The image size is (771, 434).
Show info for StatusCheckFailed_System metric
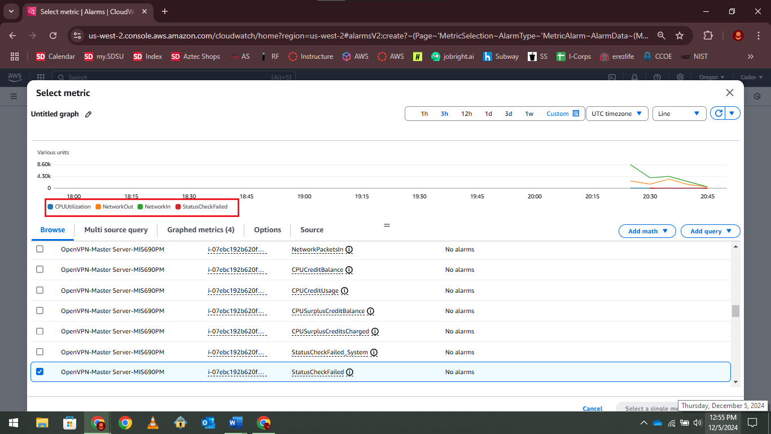374,353
